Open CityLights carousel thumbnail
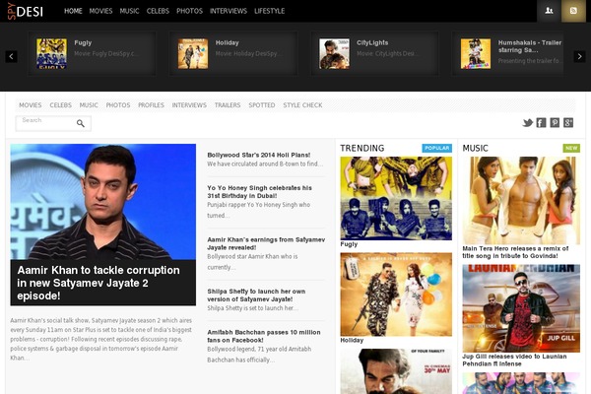591x394 pixels. (x=334, y=53)
